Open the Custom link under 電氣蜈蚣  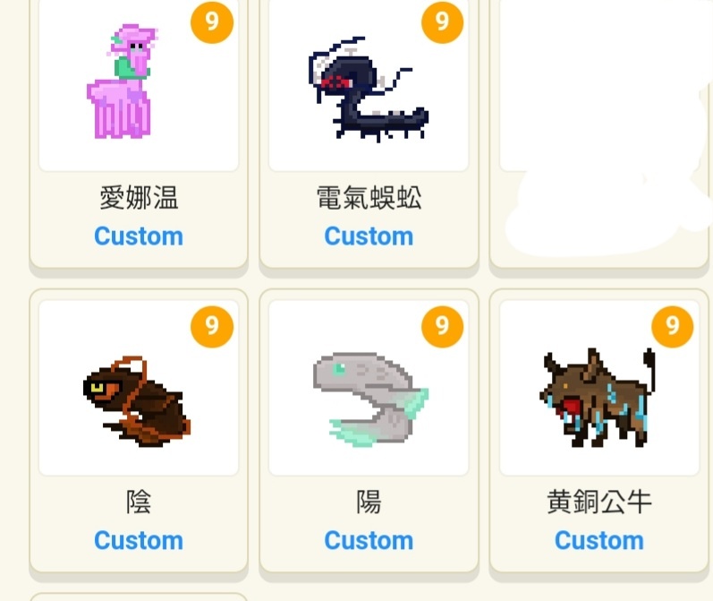click(x=369, y=236)
